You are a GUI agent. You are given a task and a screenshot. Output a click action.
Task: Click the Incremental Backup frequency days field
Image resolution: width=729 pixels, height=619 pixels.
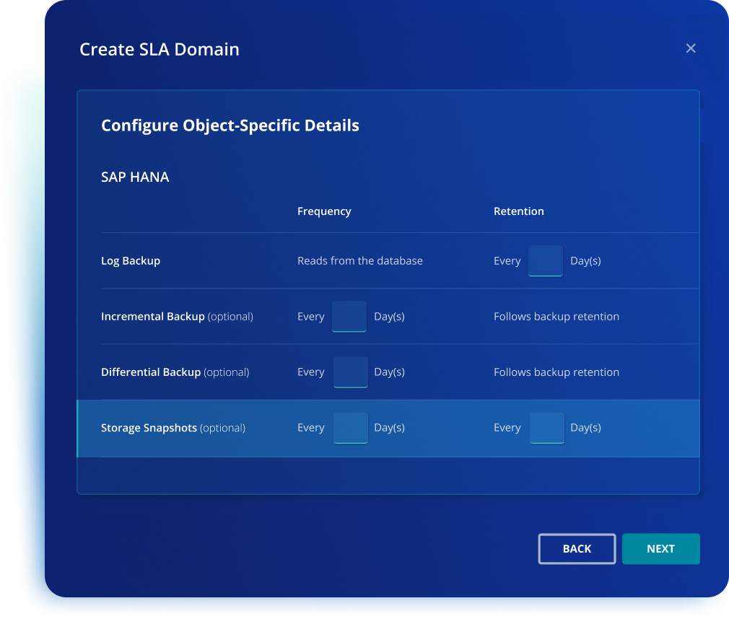349,317
